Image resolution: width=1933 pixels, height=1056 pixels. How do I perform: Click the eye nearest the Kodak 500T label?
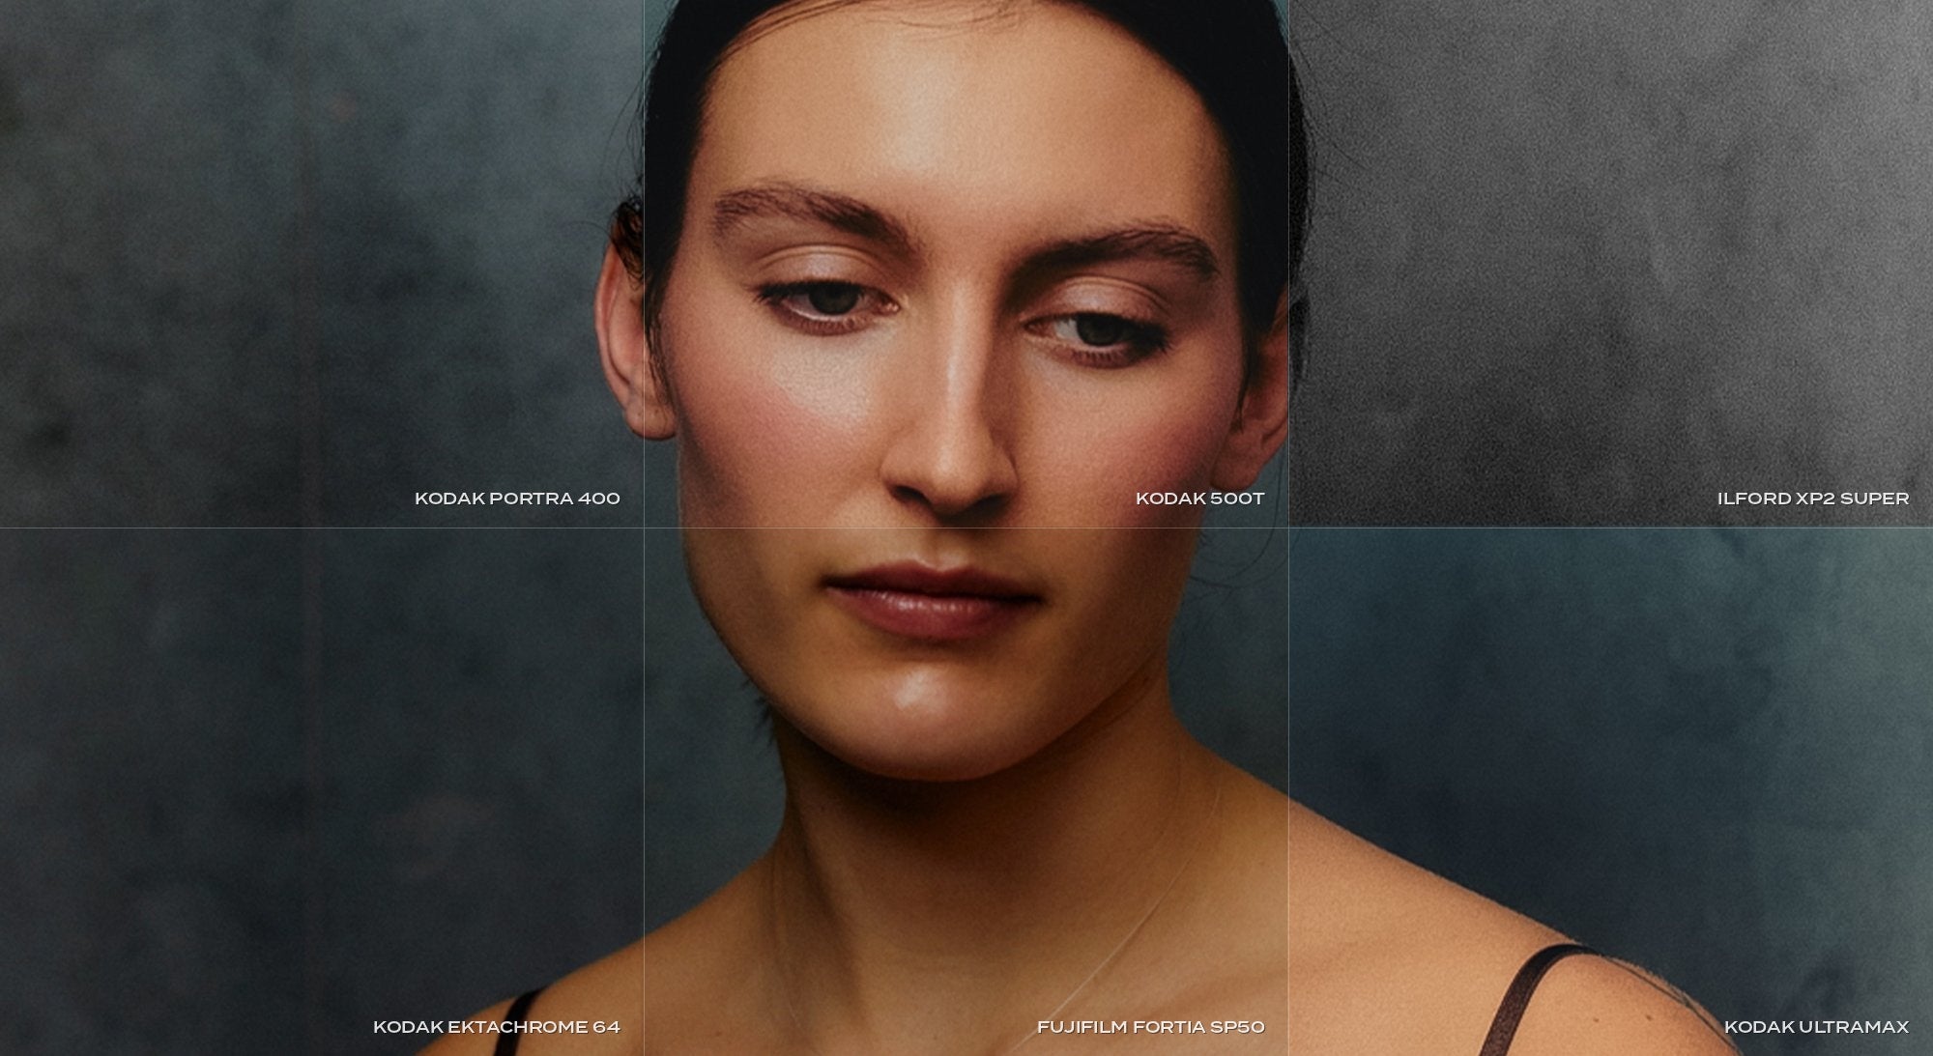pos(1097,330)
